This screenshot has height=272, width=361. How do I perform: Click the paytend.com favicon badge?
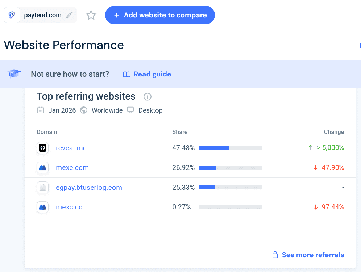pos(12,15)
